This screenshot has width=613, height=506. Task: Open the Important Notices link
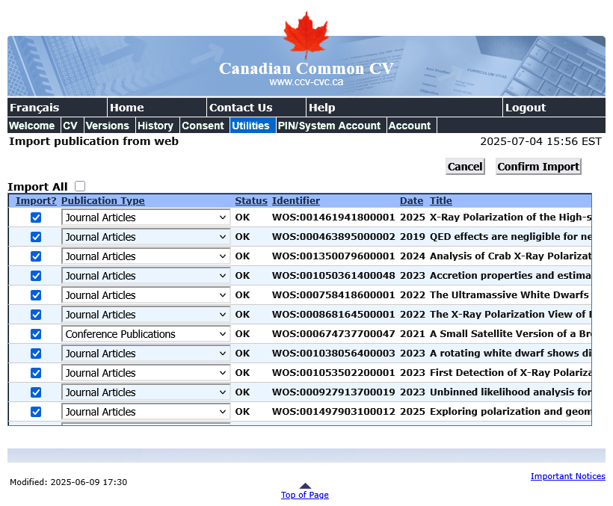point(567,476)
